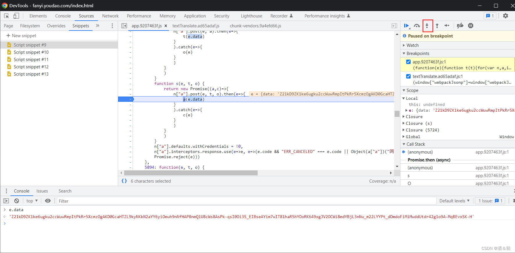
Task: Open the 1 message issues badge
Action: tap(490, 16)
